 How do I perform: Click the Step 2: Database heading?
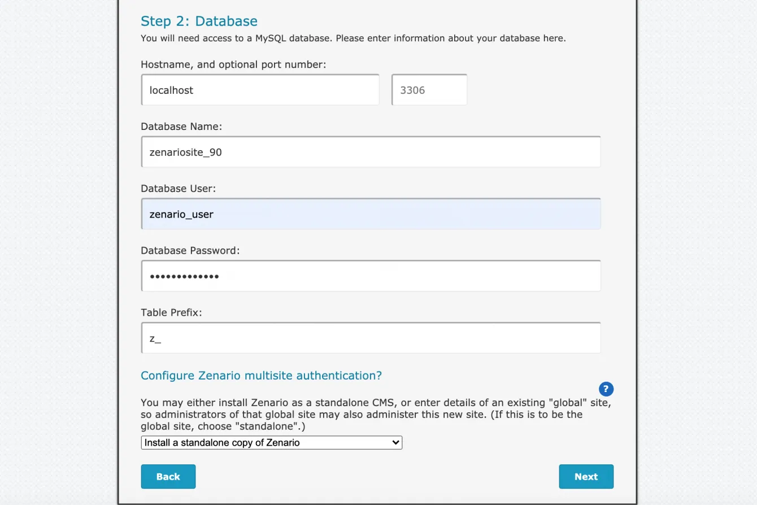click(x=199, y=21)
